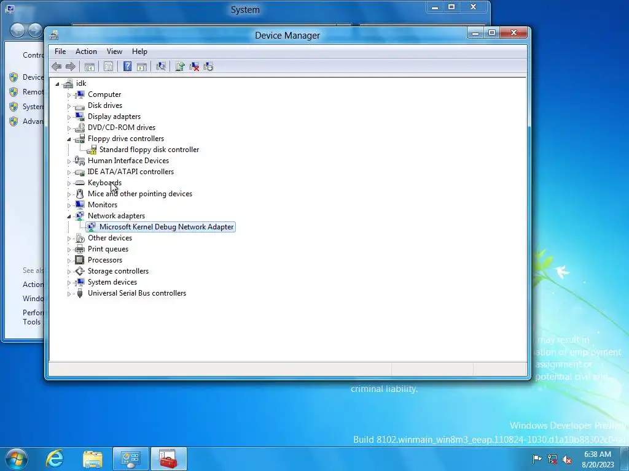The image size is (629, 471).
Task: Open the Help menu
Action: (139, 52)
